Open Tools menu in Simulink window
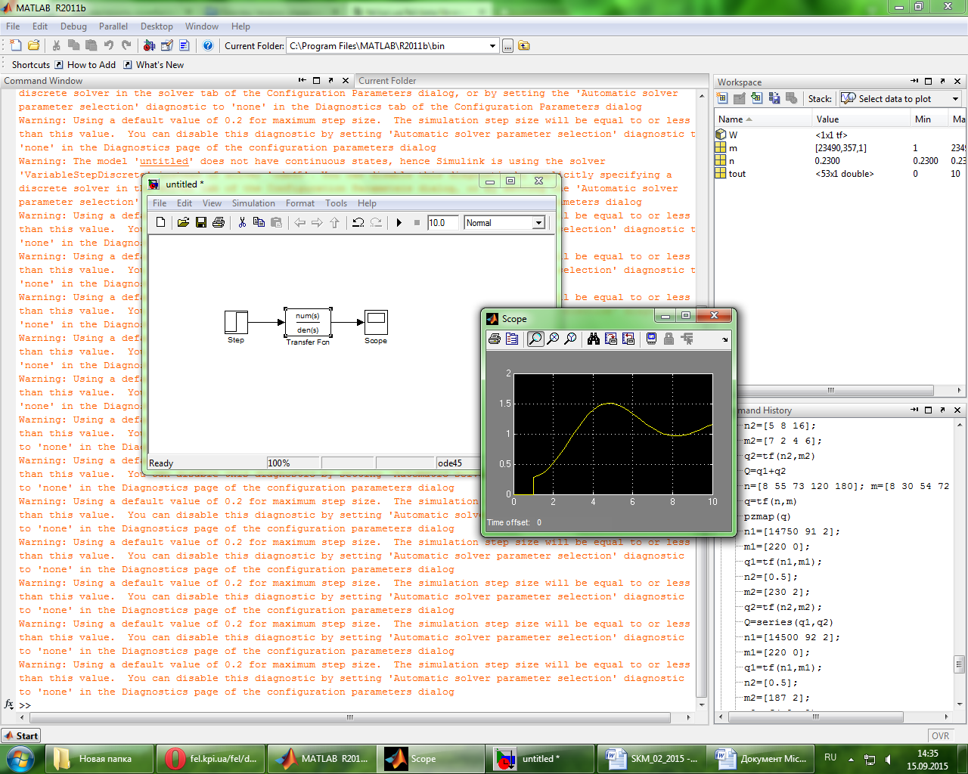 click(x=337, y=203)
